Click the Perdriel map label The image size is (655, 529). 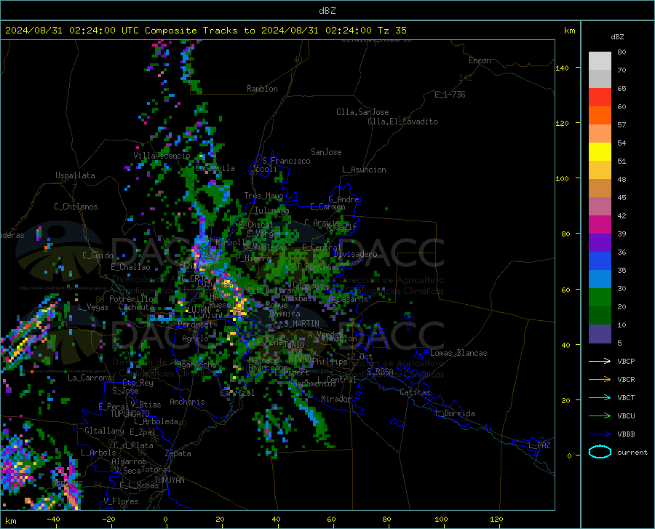[195, 324]
